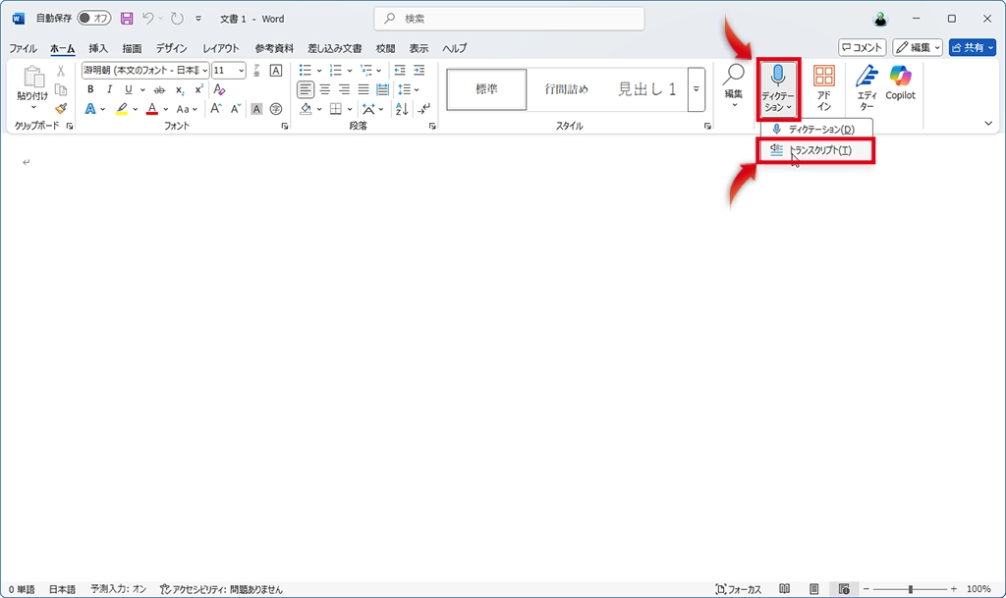Open the Add-ins (アドイン) icon
The height and width of the screenshot is (598, 1006).
(824, 86)
